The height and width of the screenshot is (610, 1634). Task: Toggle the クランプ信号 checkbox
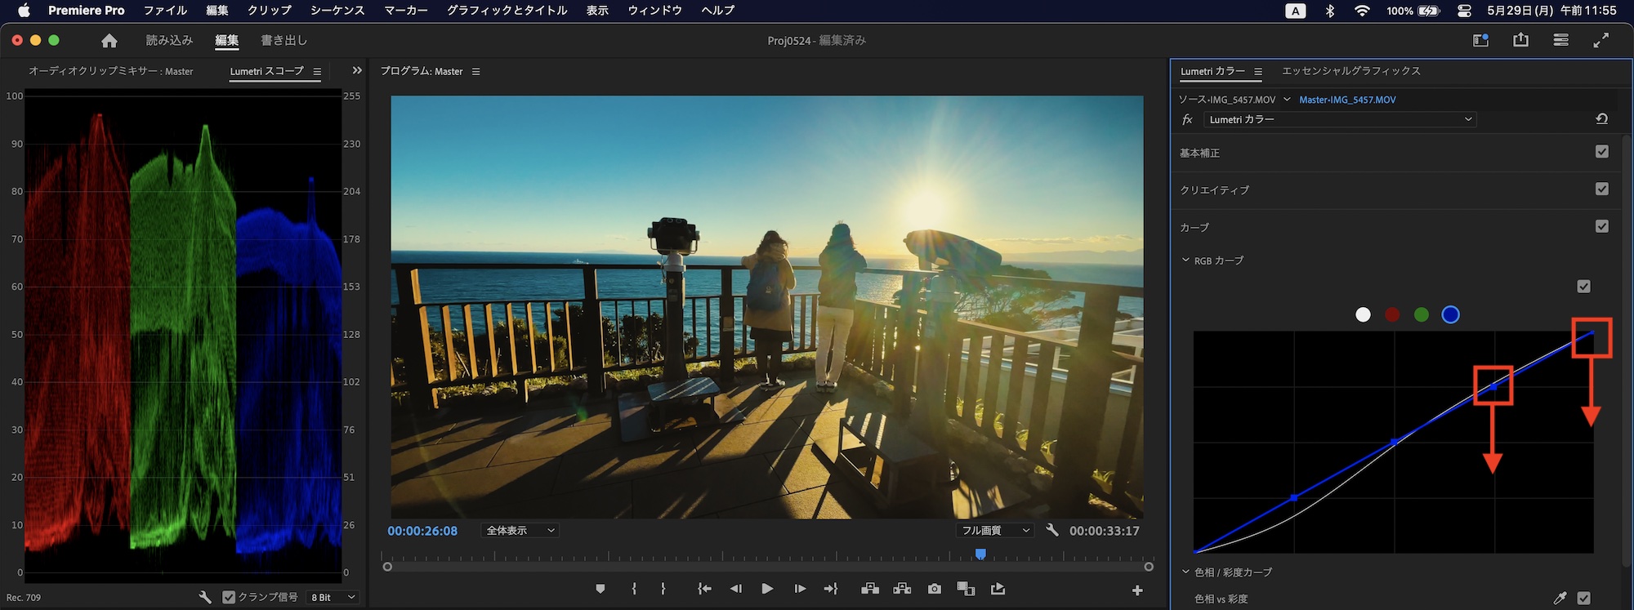229,598
